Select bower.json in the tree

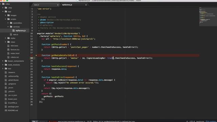tap(13, 99)
